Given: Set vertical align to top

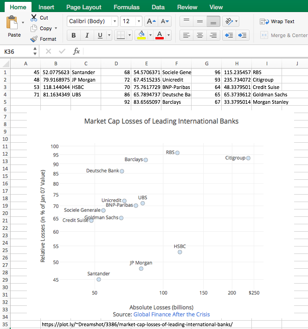Looking at the screenshot, I should [186, 21].
